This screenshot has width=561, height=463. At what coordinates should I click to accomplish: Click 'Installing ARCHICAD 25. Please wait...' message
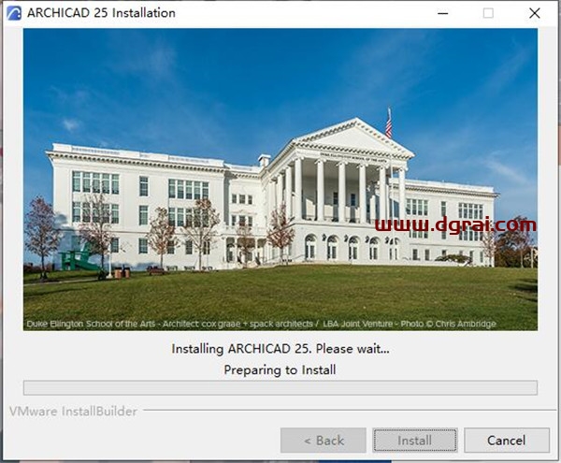click(x=280, y=349)
